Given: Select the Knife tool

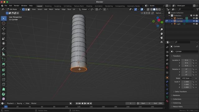Looking at the screenshot, I should pyautogui.click(x=3, y=84).
